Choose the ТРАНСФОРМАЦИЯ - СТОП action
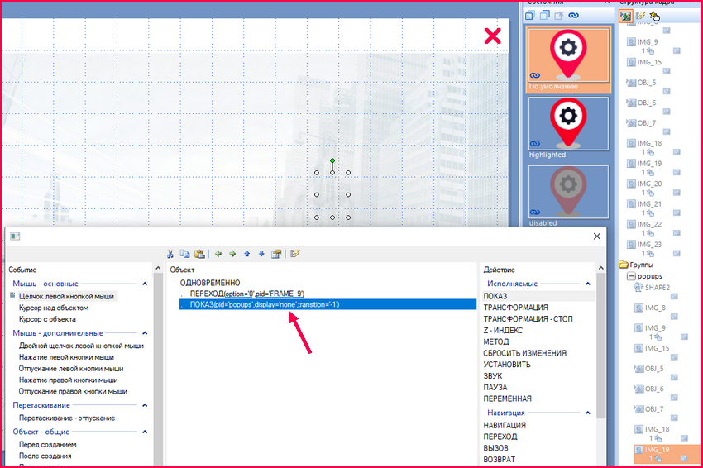Viewport: 703px width, 468px height. 528,319
